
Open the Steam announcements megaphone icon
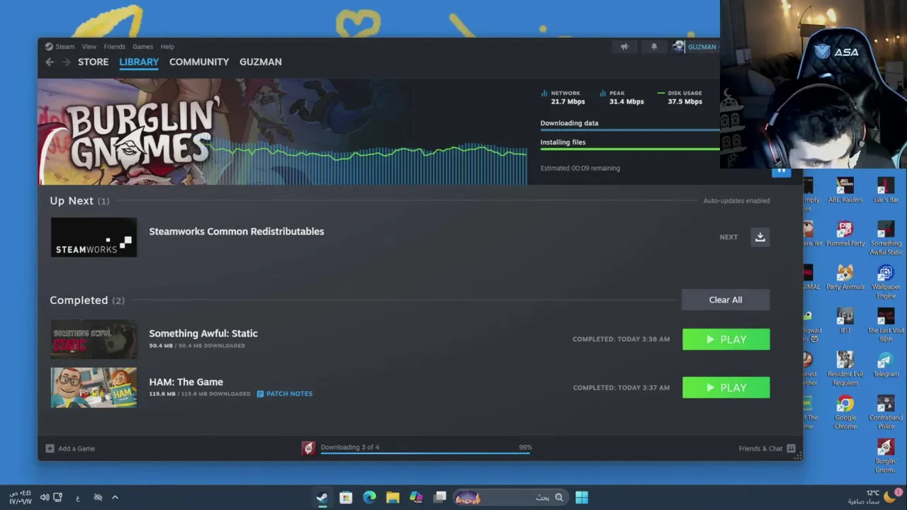tap(624, 47)
